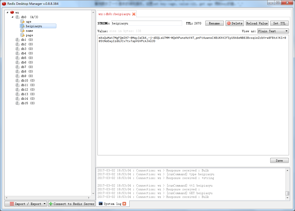
Task: Click log line 'type beipiaoyu'
Action: (x=156, y=174)
